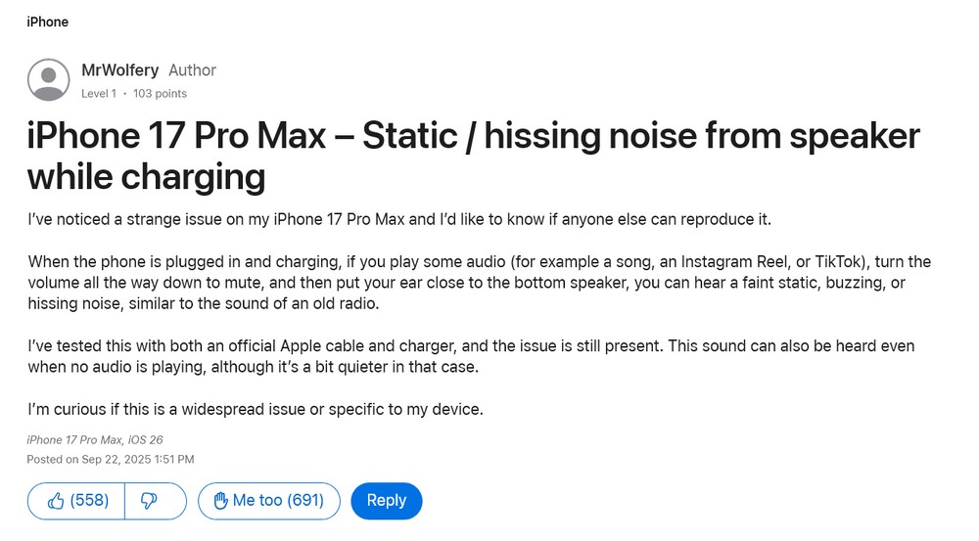979x541 pixels.
Task: Click the post title about static hissing noise
Action: coord(474,136)
